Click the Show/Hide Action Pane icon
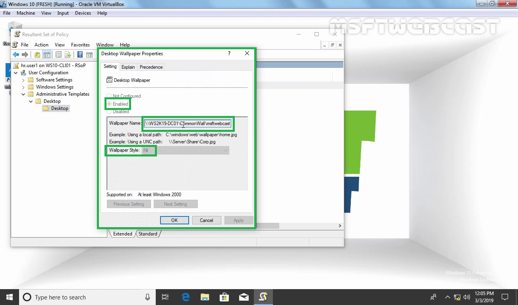 (89, 54)
